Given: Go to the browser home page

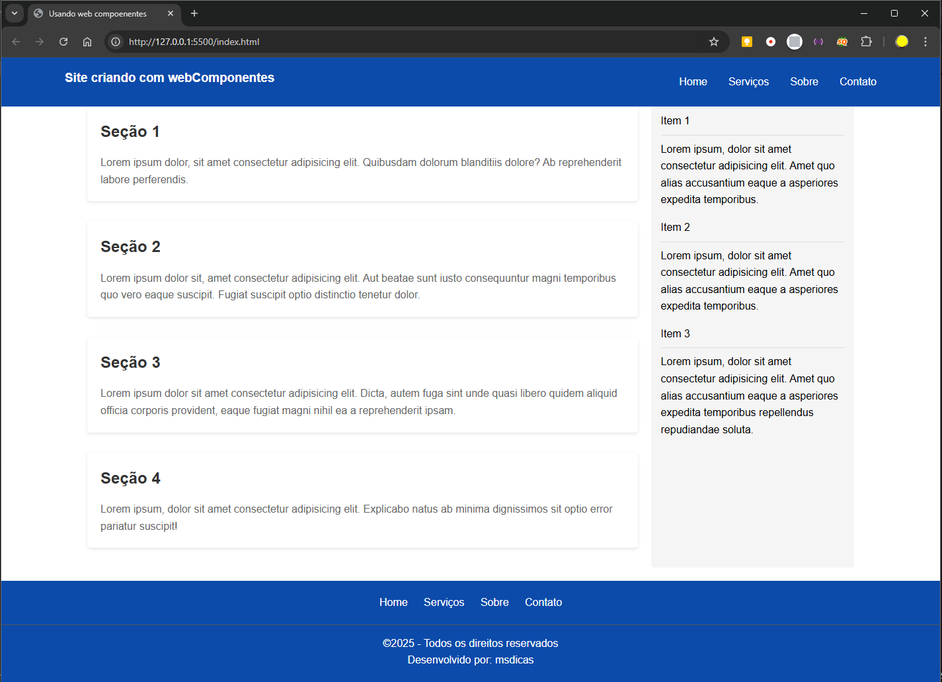Looking at the screenshot, I should click(87, 42).
